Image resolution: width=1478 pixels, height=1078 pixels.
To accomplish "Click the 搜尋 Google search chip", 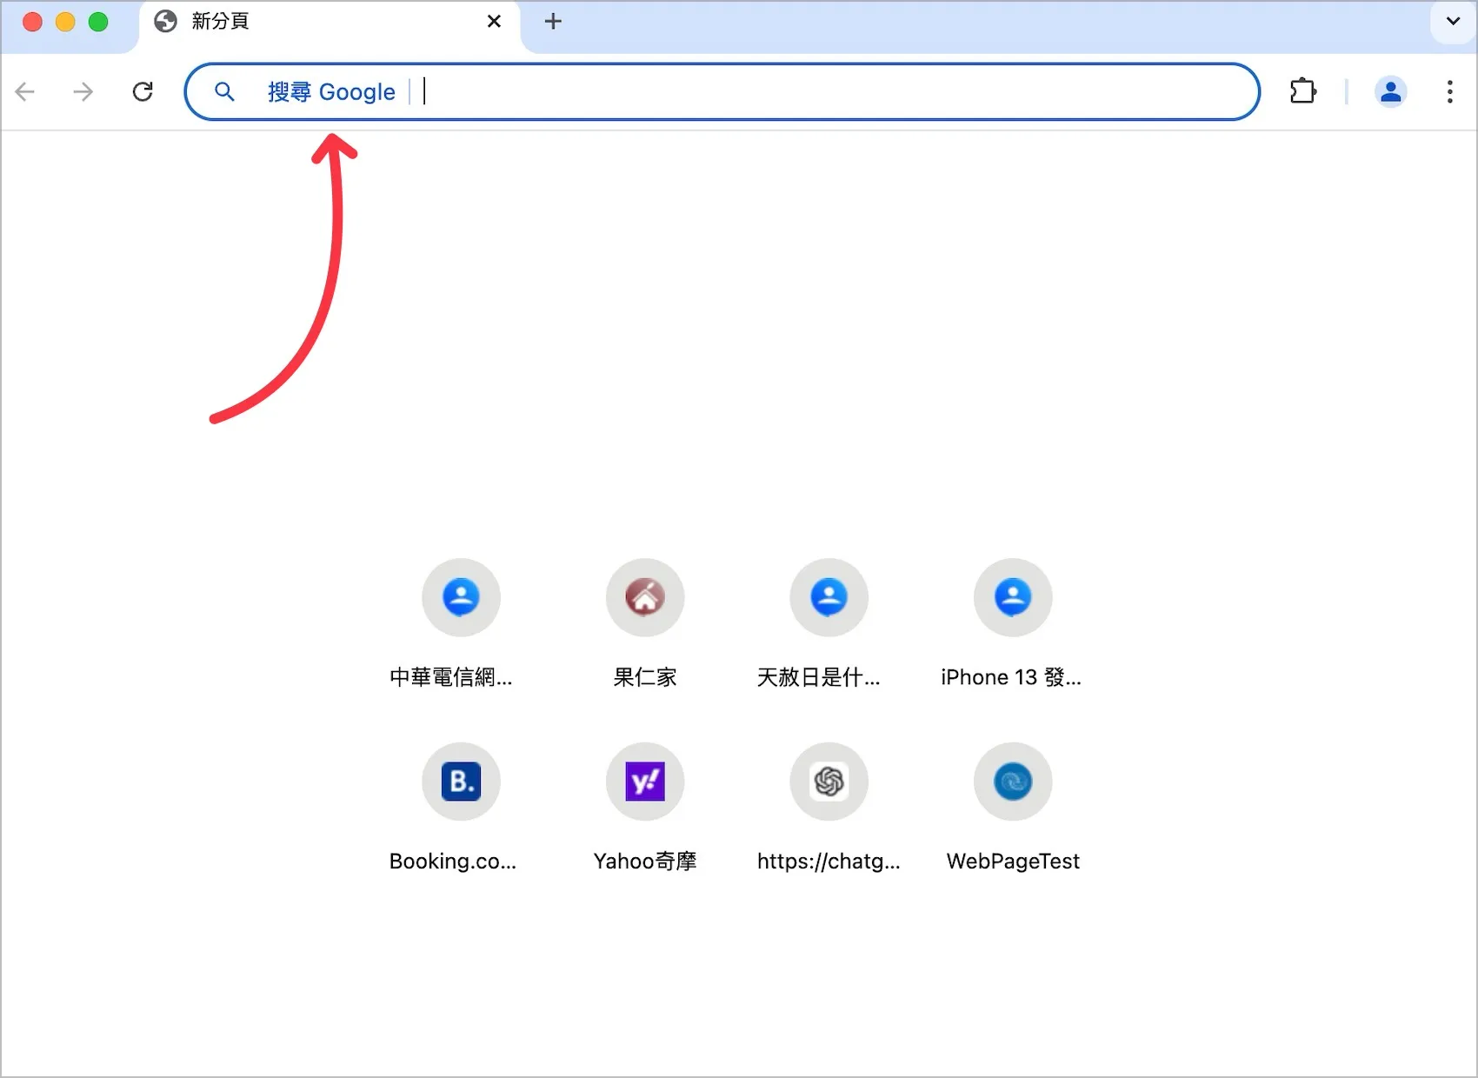I will point(331,91).
